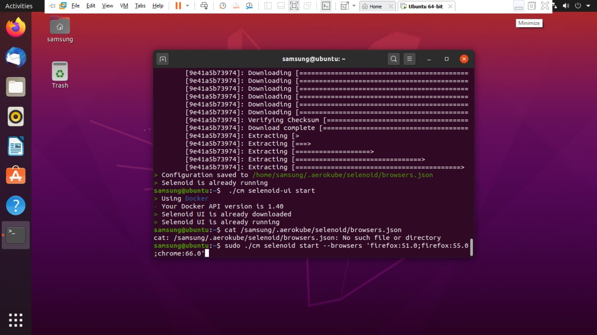Launch Thunderbird mail from the dock
597x335 pixels.
click(16, 57)
